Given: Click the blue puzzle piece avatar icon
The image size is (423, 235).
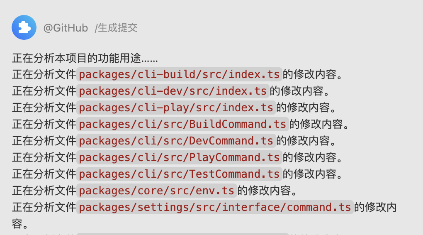Looking at the screenshot, I should pos(24,27).
